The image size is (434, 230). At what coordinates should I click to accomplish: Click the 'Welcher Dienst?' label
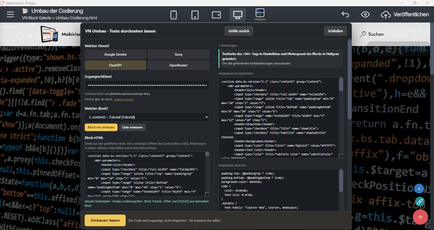(x=97, y=46)
